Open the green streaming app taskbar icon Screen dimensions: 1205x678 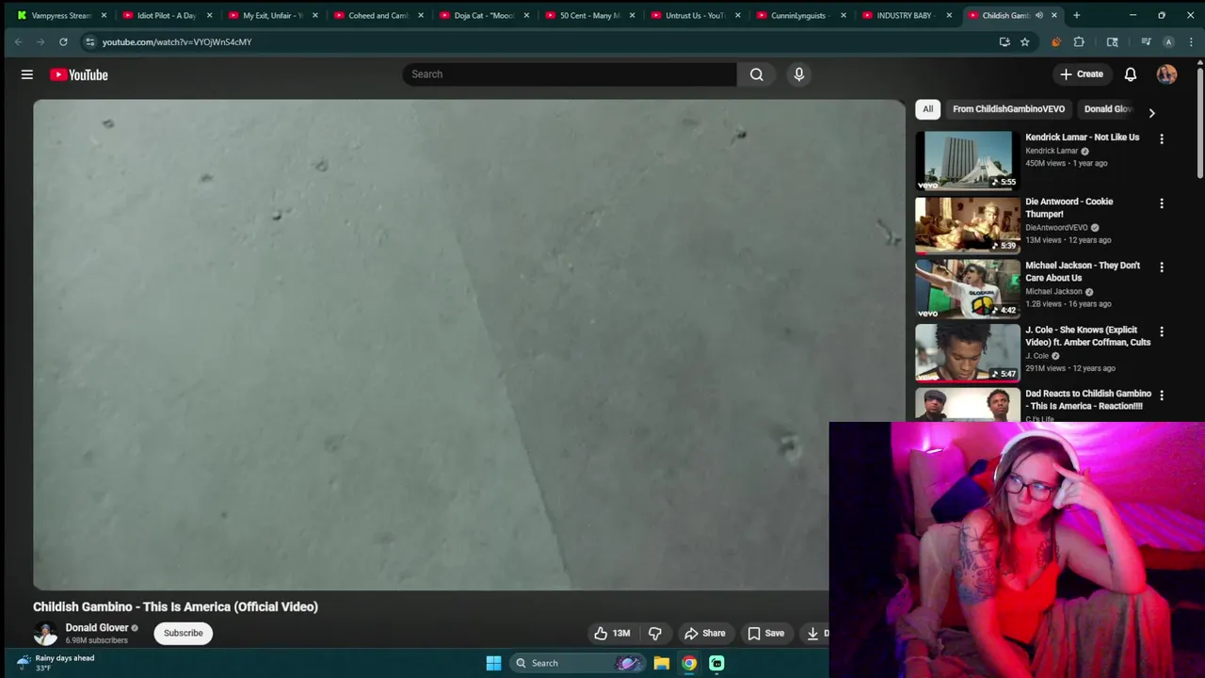716,663
